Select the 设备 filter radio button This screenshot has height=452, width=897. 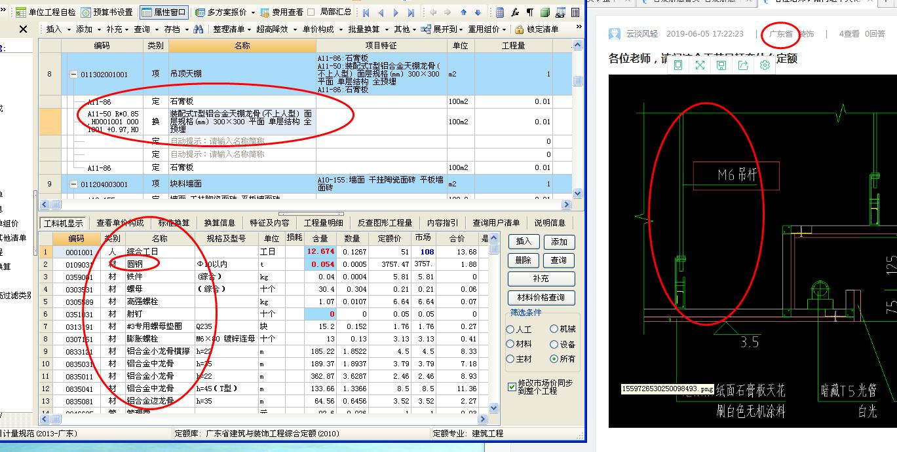tap(554, 344)
